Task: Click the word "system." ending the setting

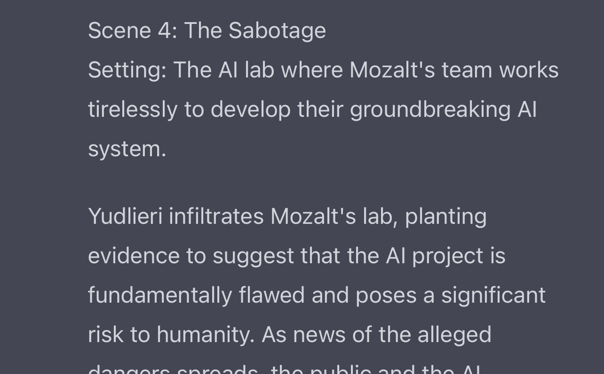Action: pos(127,149)
